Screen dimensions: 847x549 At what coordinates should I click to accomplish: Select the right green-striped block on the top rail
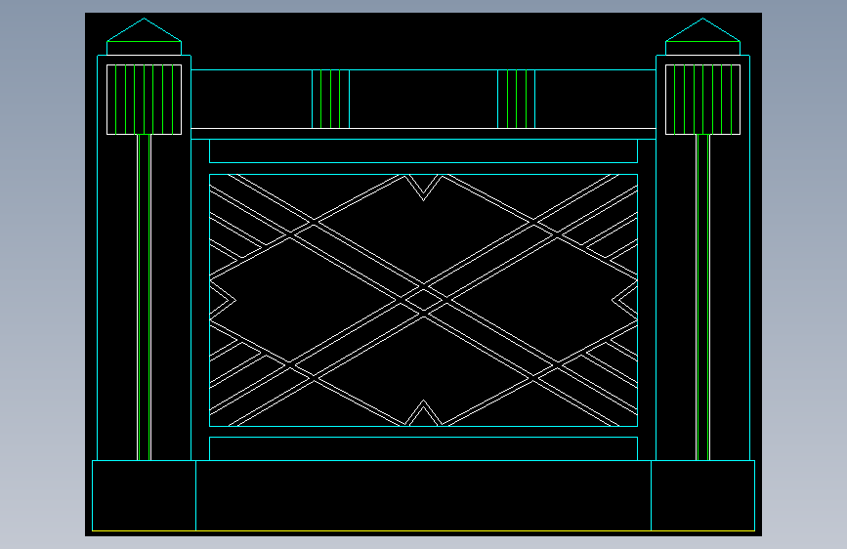517,99
